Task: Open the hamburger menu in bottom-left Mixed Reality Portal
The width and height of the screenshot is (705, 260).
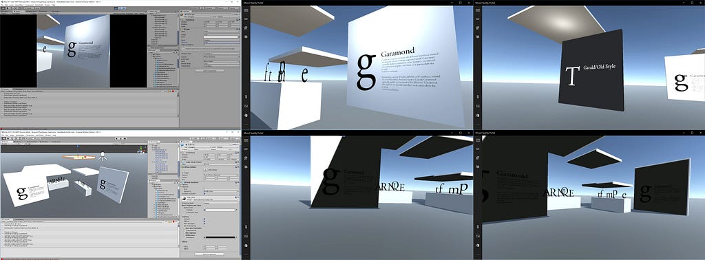Action: [246, 140]
